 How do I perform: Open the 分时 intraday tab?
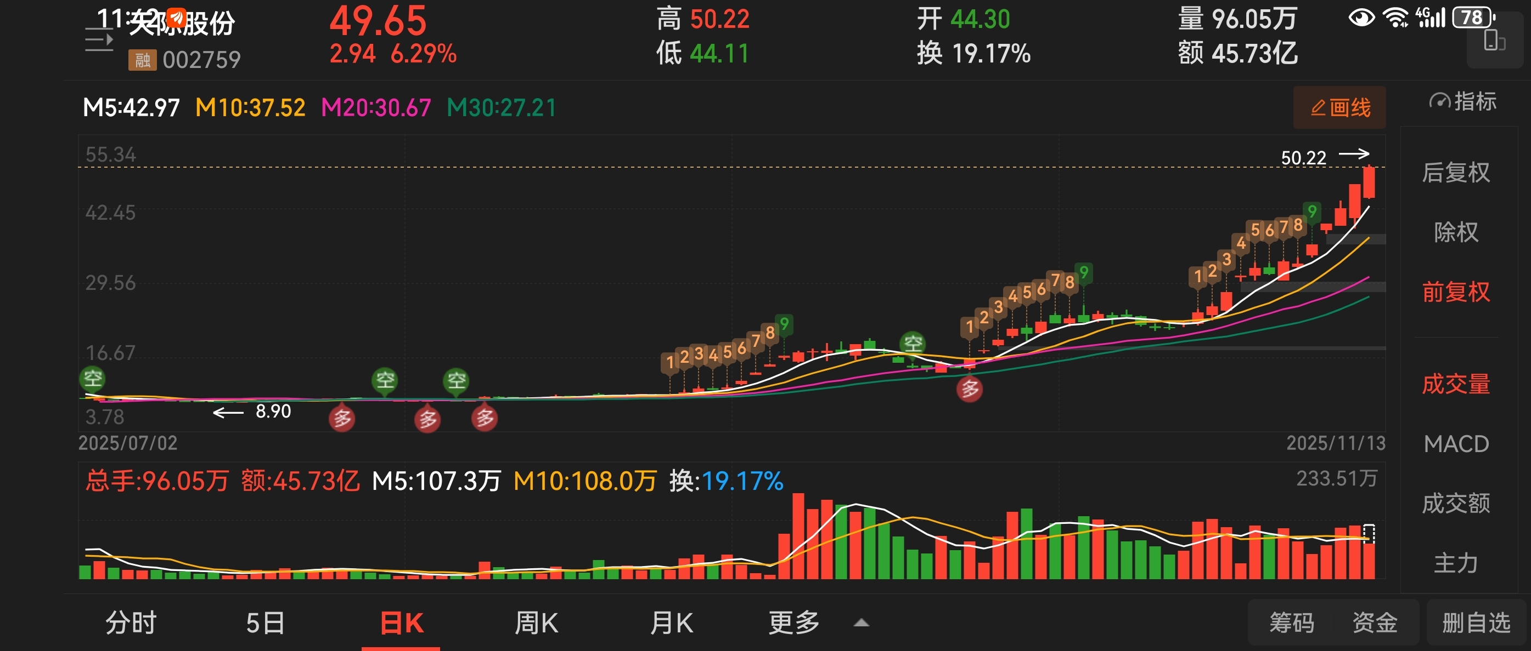pyautogui.click(x=131, y=623)
